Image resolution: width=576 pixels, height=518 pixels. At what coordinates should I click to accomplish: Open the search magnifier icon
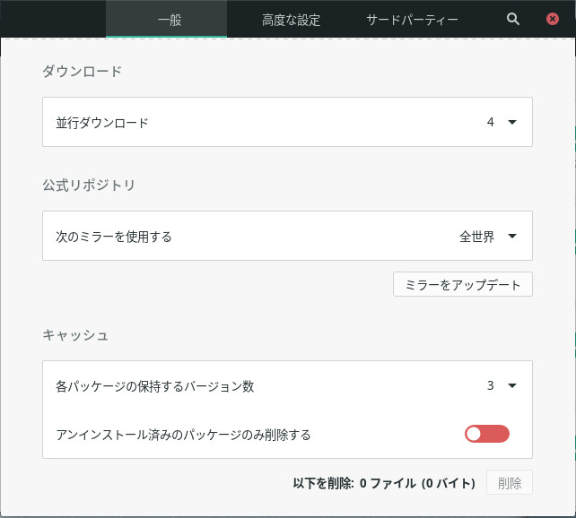pos(513,19)
